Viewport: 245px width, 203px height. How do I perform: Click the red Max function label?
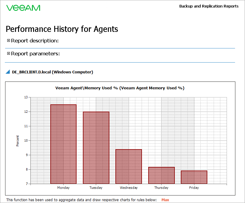pyautogui.click(x=165, y=200)
